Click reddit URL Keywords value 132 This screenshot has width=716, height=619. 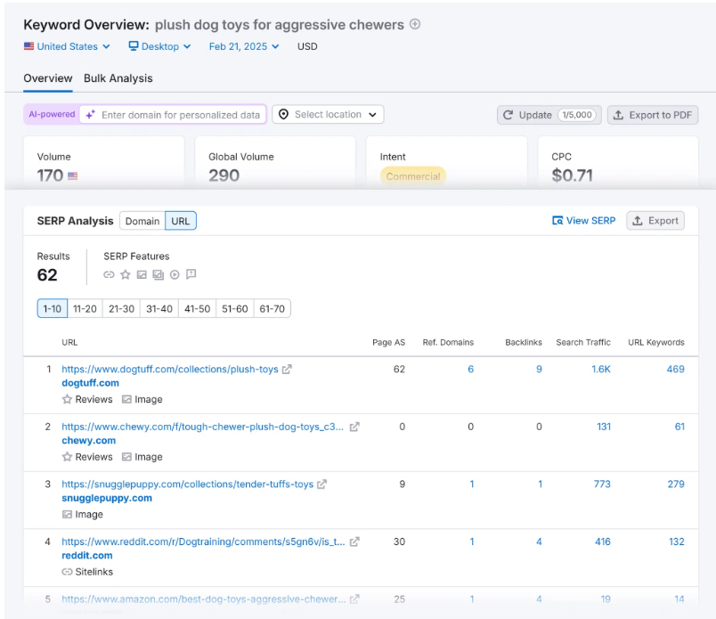coord(677,542)
